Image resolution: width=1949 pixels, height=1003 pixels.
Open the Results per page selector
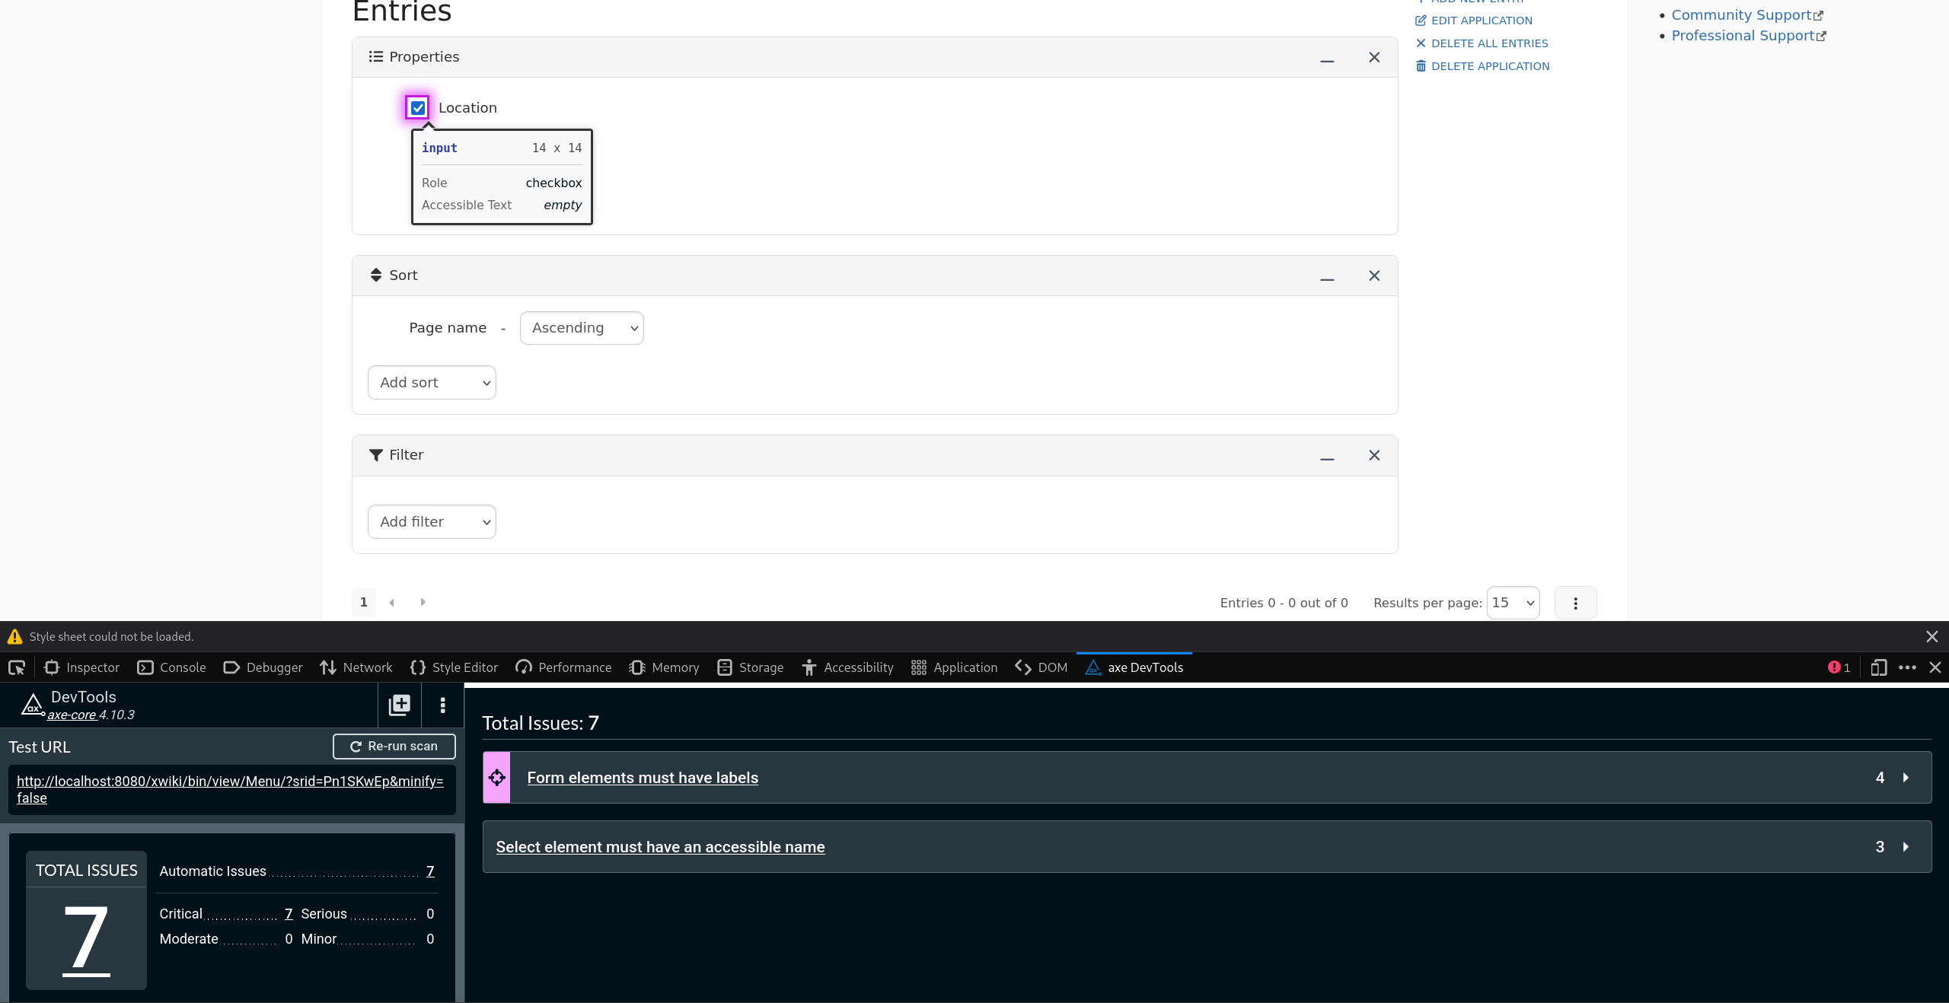1513,603
